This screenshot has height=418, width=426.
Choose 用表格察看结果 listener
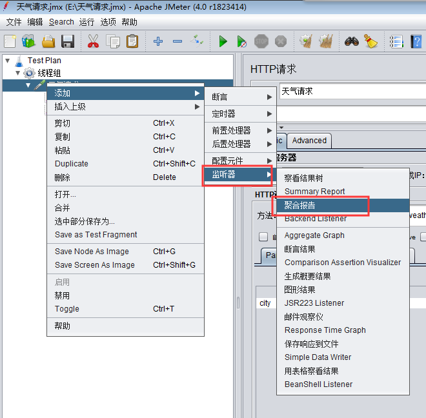click(343, 371)
